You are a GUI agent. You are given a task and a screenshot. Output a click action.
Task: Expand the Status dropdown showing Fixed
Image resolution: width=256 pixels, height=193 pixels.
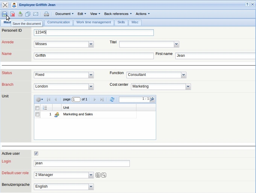tap(91, 75)
